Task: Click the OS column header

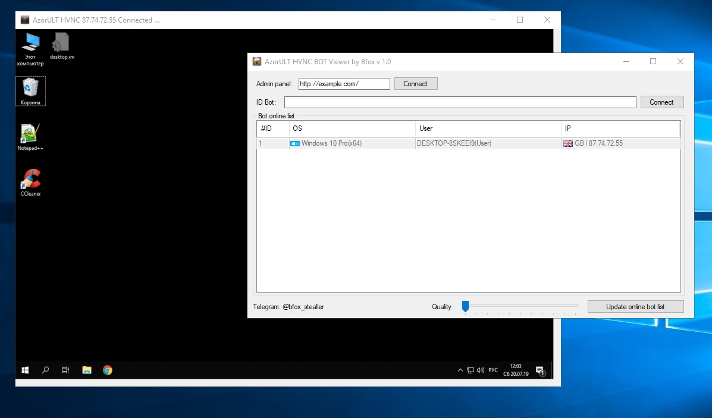Action: [352, 128]
